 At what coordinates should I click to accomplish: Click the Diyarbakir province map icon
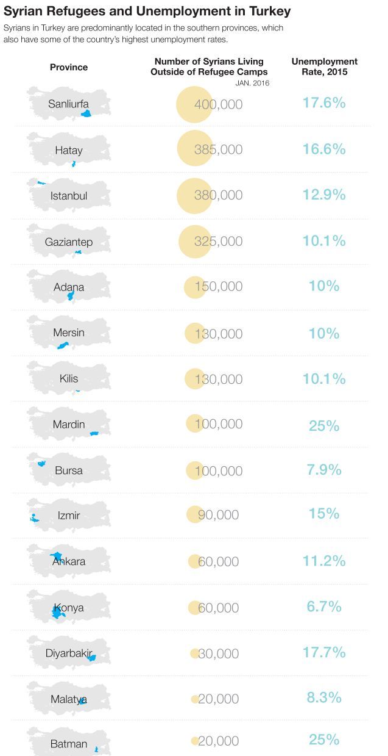[69, 653]
